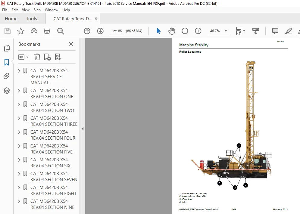Select the CAT Rotary Track D... tab
300x214 pixels.
click(x=73, y=19)
